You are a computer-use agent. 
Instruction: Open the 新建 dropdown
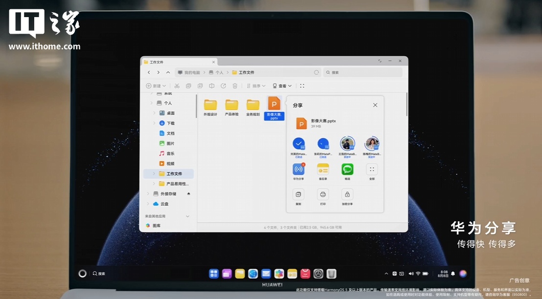pos(156,86)
